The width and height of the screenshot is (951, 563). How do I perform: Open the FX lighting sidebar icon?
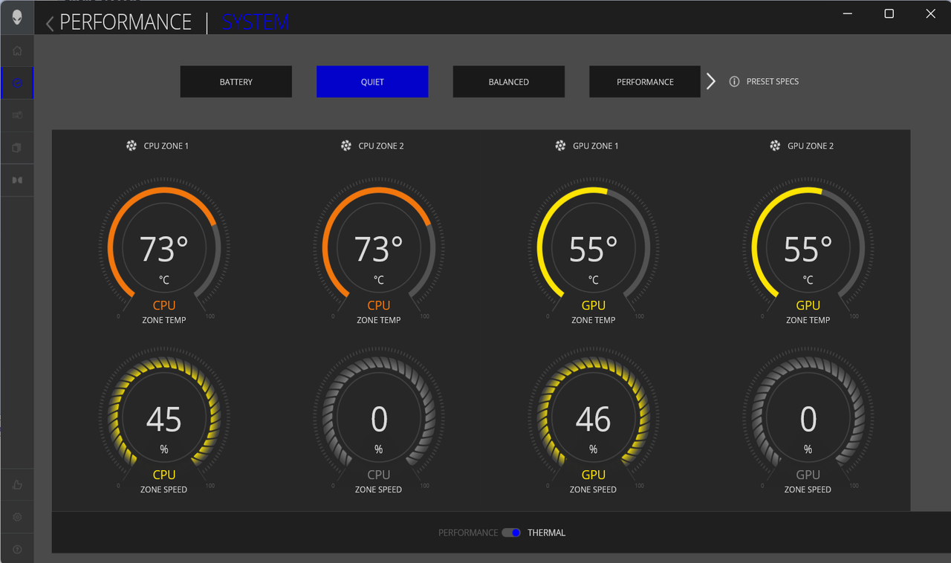point(16,180)
